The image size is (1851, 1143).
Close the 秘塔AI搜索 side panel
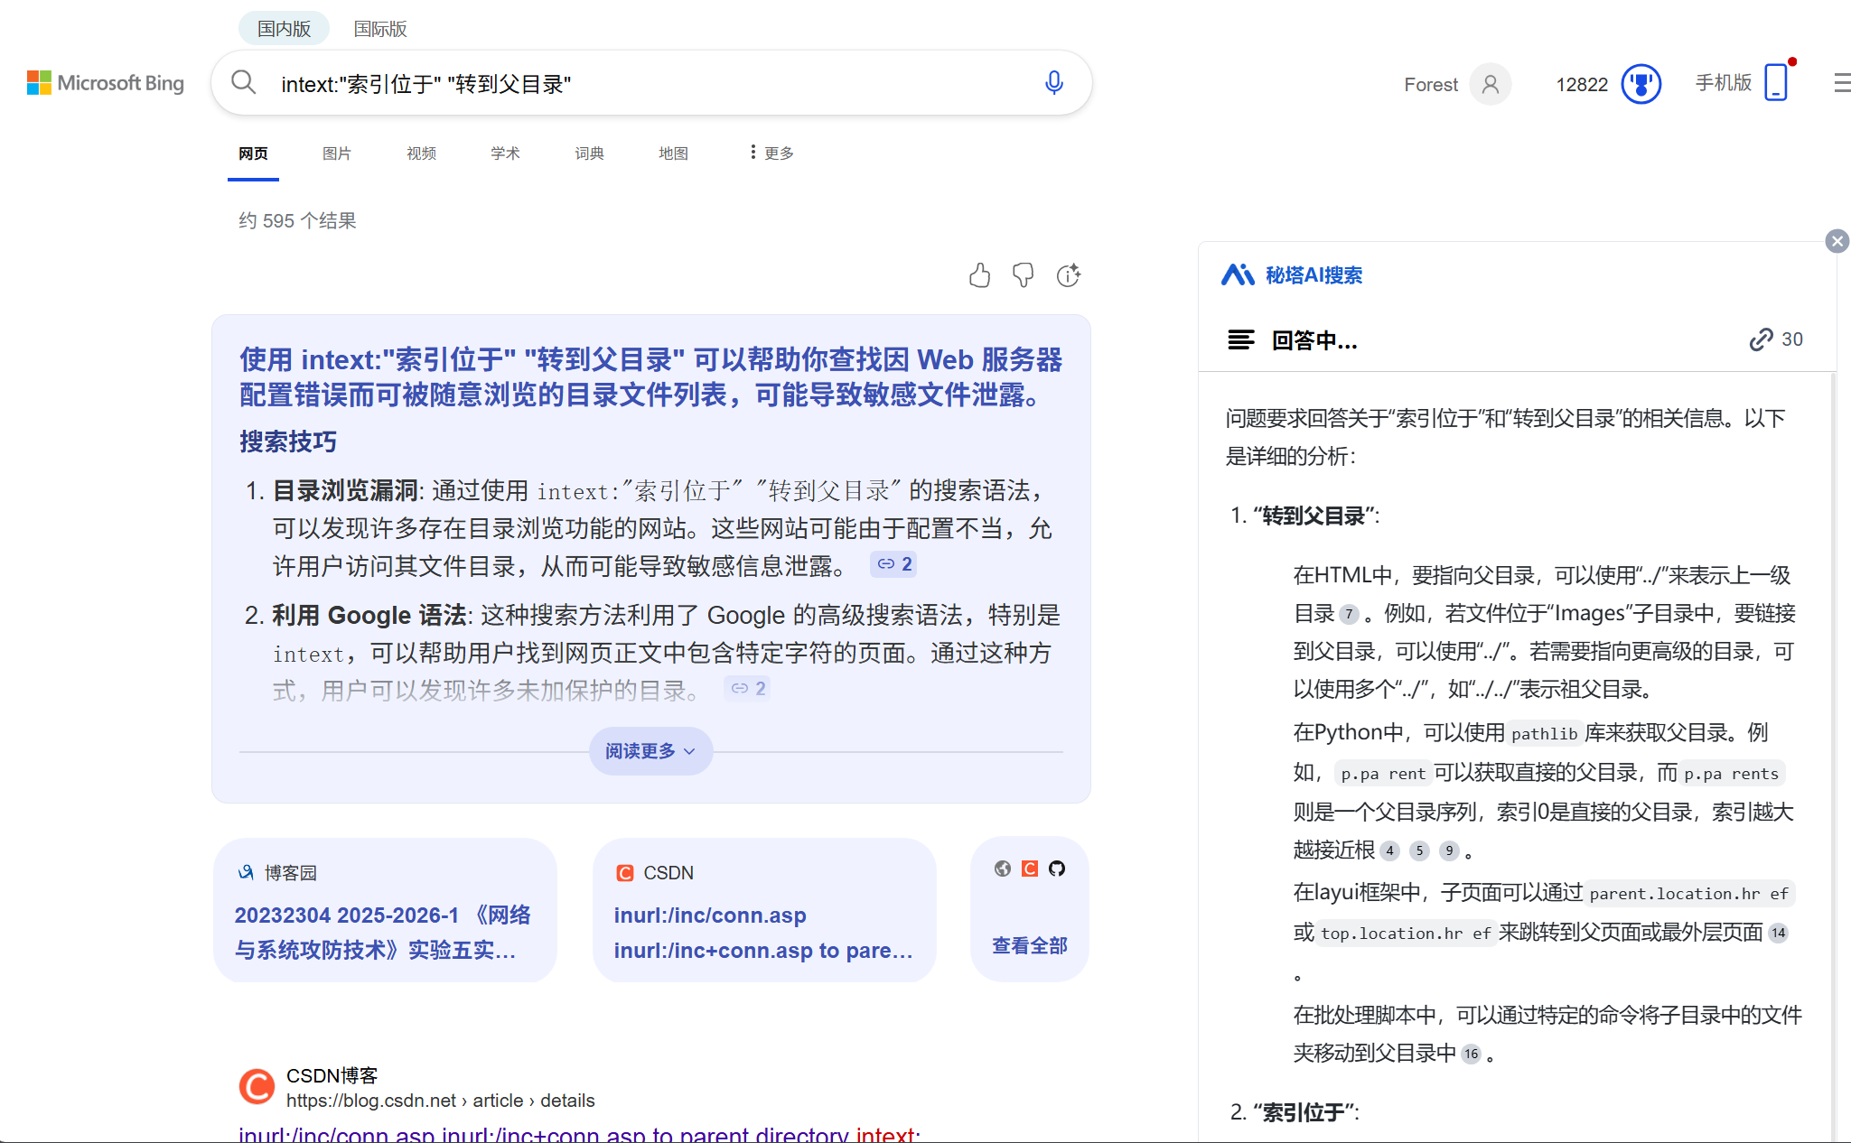coord(1837,241)
